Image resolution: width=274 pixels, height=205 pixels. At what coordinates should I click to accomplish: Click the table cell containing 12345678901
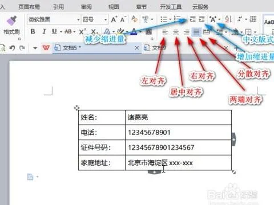point(178,133)
